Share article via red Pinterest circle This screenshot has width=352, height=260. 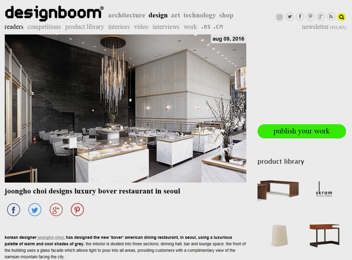coord(77,210)
